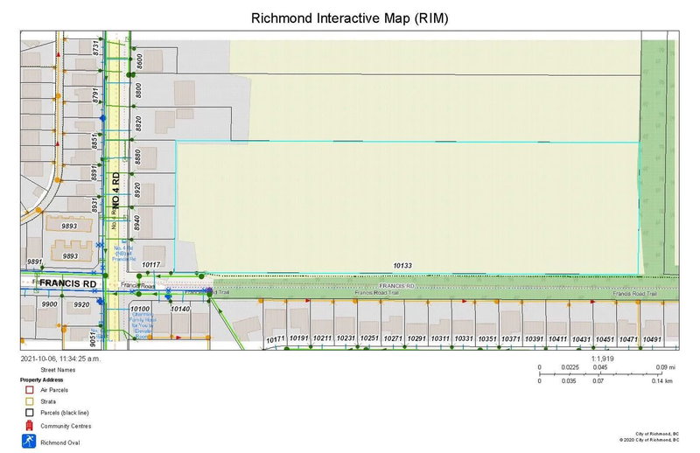700x453 pixels.
Task: Click the 10351 lot address label
Action: click(x=487, y=339)
